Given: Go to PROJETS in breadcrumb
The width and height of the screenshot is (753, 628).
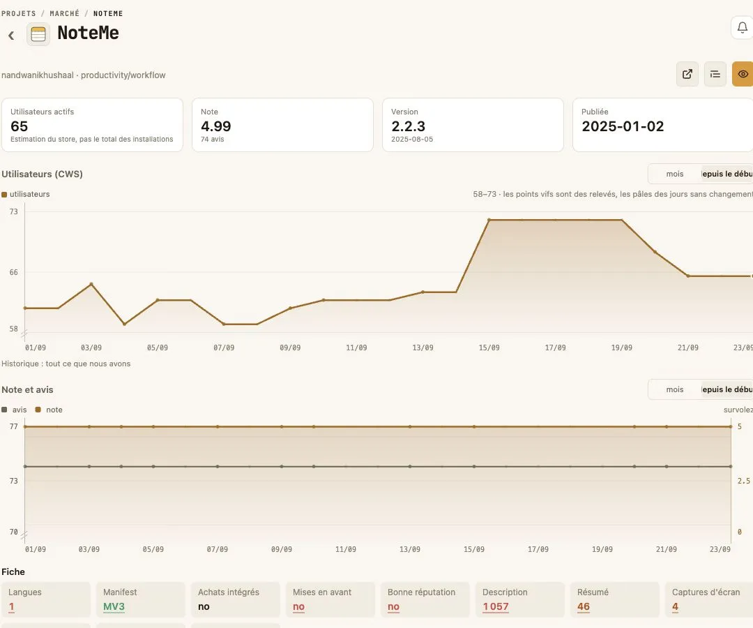Looking at the screenshot, I should pos(18,13).
